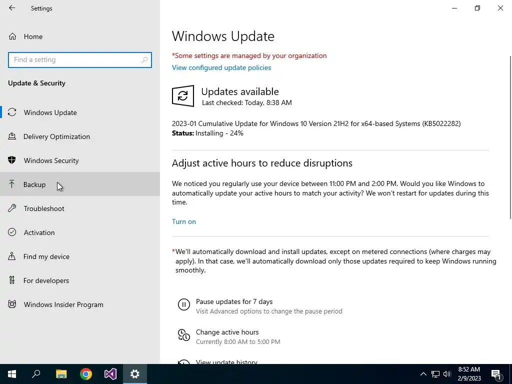Image resolution: width=512 pixels, height=384 pixels.
Task: Click the search magnifier in Find a setting
Action: click(x=144, y=60)
